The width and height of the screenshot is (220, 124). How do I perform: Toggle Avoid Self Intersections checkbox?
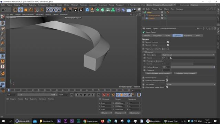pyautogui.click(x=167, y=80)
